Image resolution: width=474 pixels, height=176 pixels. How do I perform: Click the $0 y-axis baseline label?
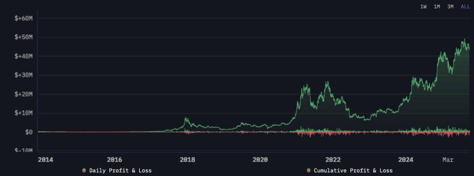pyautogui.click(x=29, y=132)
